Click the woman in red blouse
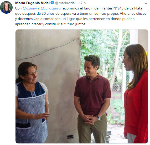 pyautogui.click(x=136, y=94)
